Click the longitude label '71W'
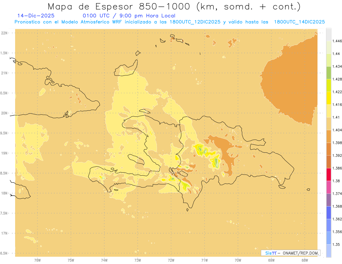Screen dimensions: 342x264 pos(205,260)
